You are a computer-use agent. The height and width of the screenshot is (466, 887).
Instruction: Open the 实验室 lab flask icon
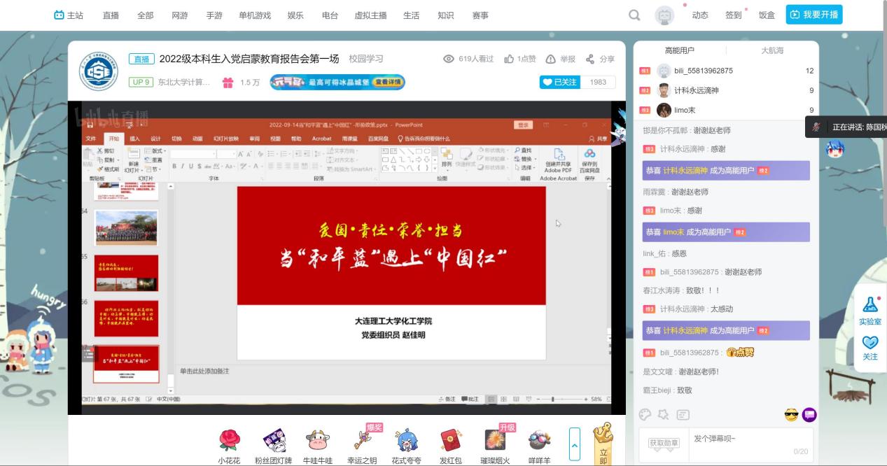[x=869, y=305]
